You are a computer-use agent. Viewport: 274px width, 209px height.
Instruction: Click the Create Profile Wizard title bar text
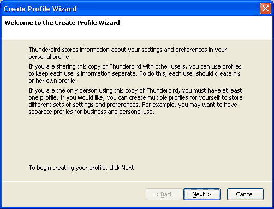[x=40, y=9]
